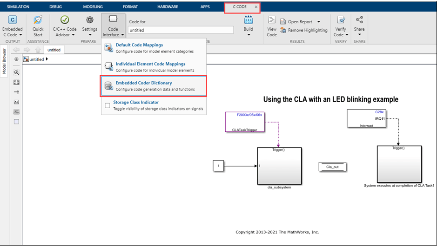The image size is (437, 246).
Task: Enable the Storage Class Indicator checkbox
Action: (x=108, y=105)
